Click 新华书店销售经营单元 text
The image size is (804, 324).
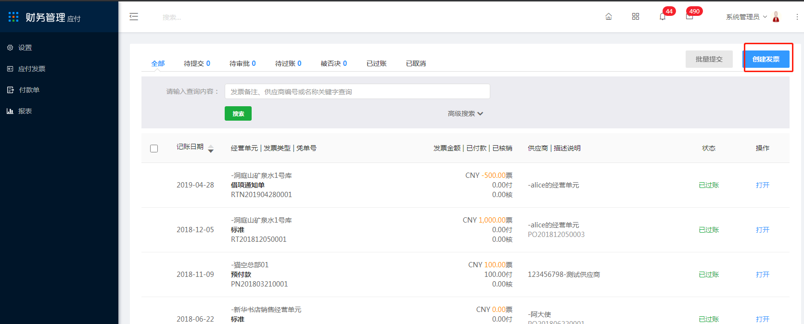coord(266,310)
